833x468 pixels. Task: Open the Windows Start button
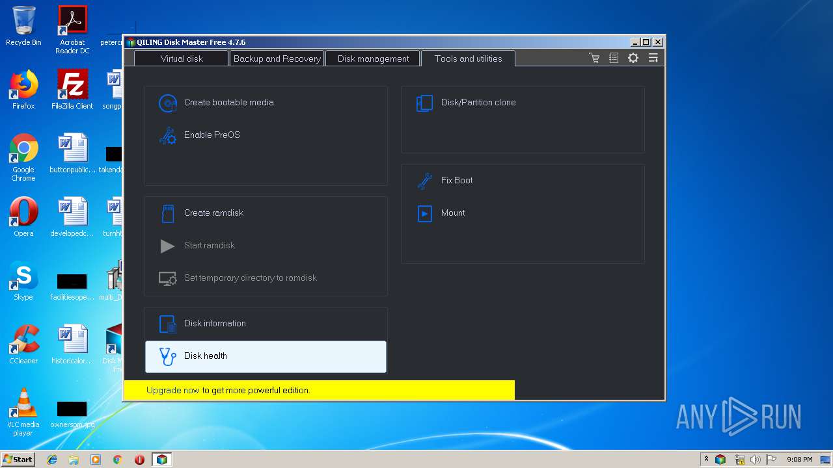(x=18, y=459)
